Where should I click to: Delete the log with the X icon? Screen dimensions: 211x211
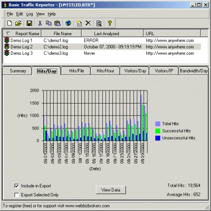(88, 23)
